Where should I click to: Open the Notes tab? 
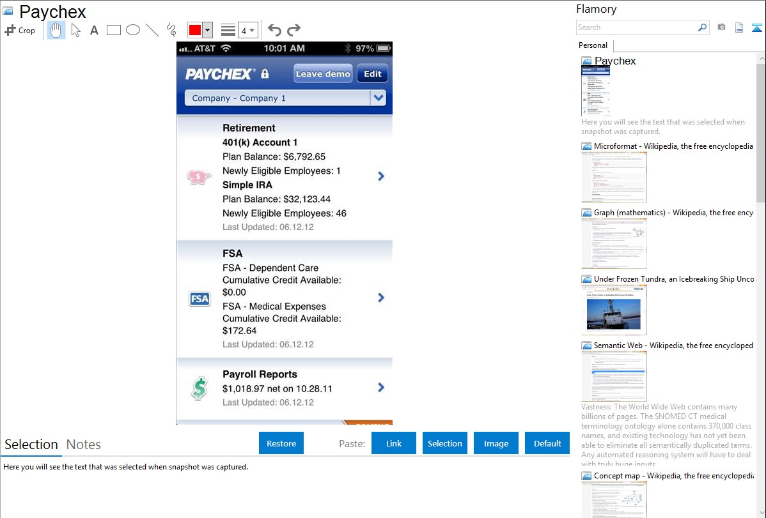(84, 445)
